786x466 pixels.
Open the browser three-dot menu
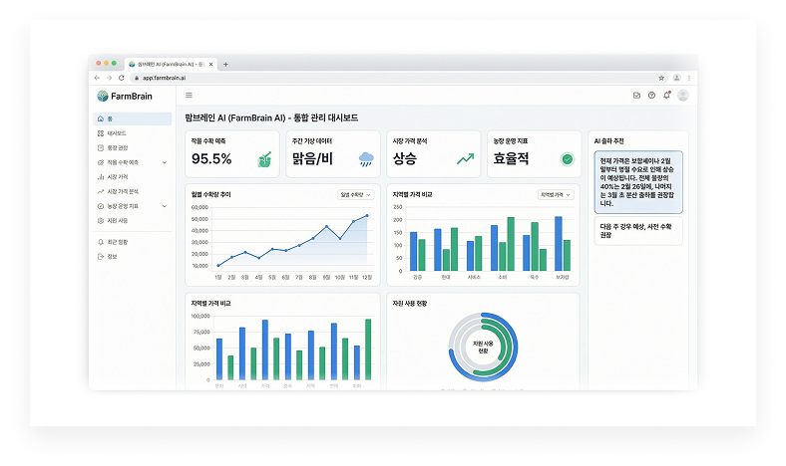(689, 78)
